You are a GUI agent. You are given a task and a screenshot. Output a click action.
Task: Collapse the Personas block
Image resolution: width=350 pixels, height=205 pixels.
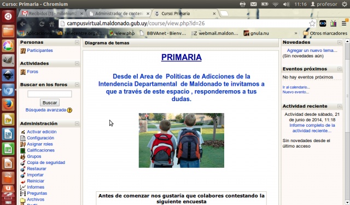tap(77, 42)
